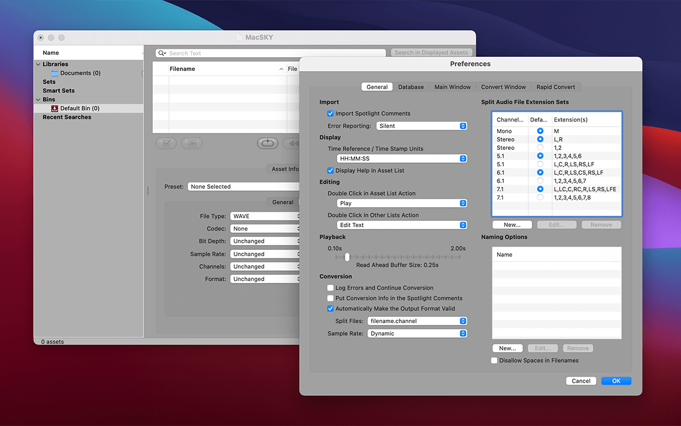Click the rewind button in MacSKY window
681x426 pixels.
pyautogui.click(x=292, y=144)
